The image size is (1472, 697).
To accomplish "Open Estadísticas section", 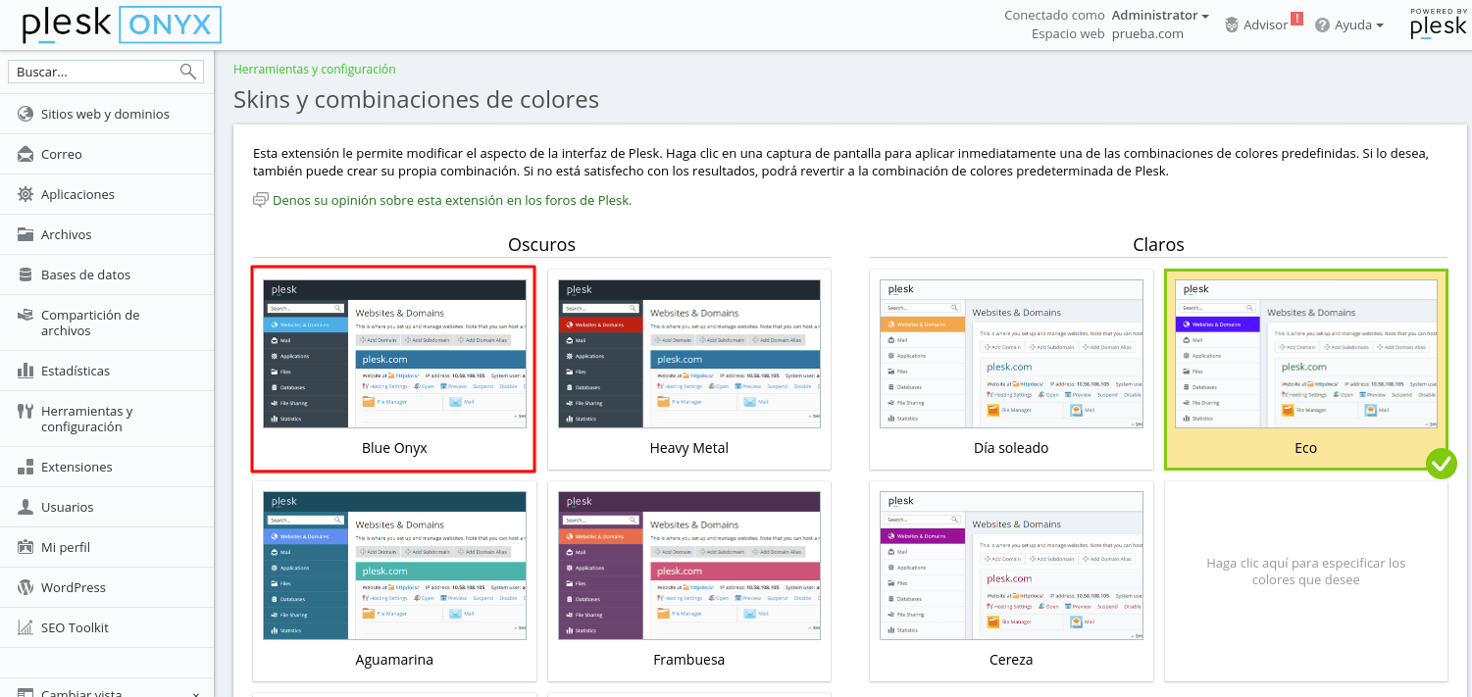I will [x=107, y=371].
